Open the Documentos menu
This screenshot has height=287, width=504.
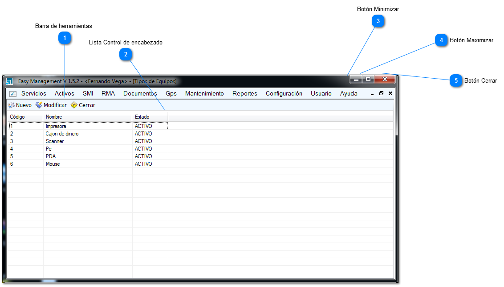click(140, 94)
